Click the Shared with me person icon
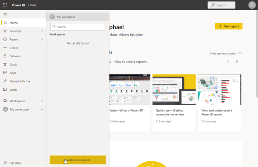Screen dimensions: 258x167 tap(5, 81)
